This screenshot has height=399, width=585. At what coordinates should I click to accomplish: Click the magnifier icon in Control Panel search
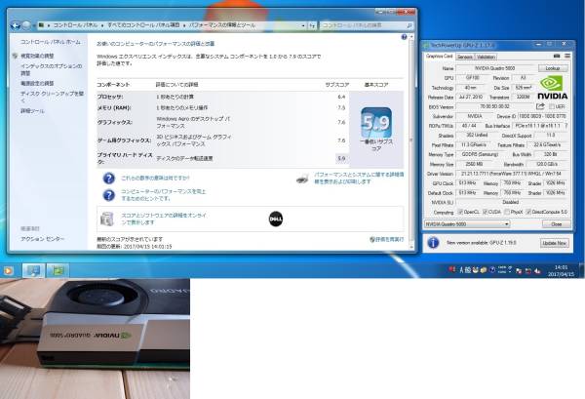click(409, 25)
